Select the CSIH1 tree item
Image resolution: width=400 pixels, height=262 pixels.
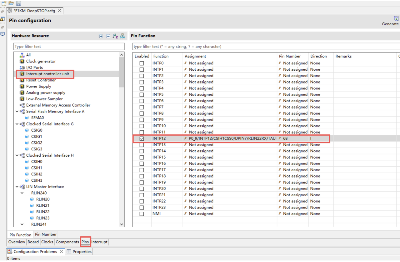click(x=37, y=168)
